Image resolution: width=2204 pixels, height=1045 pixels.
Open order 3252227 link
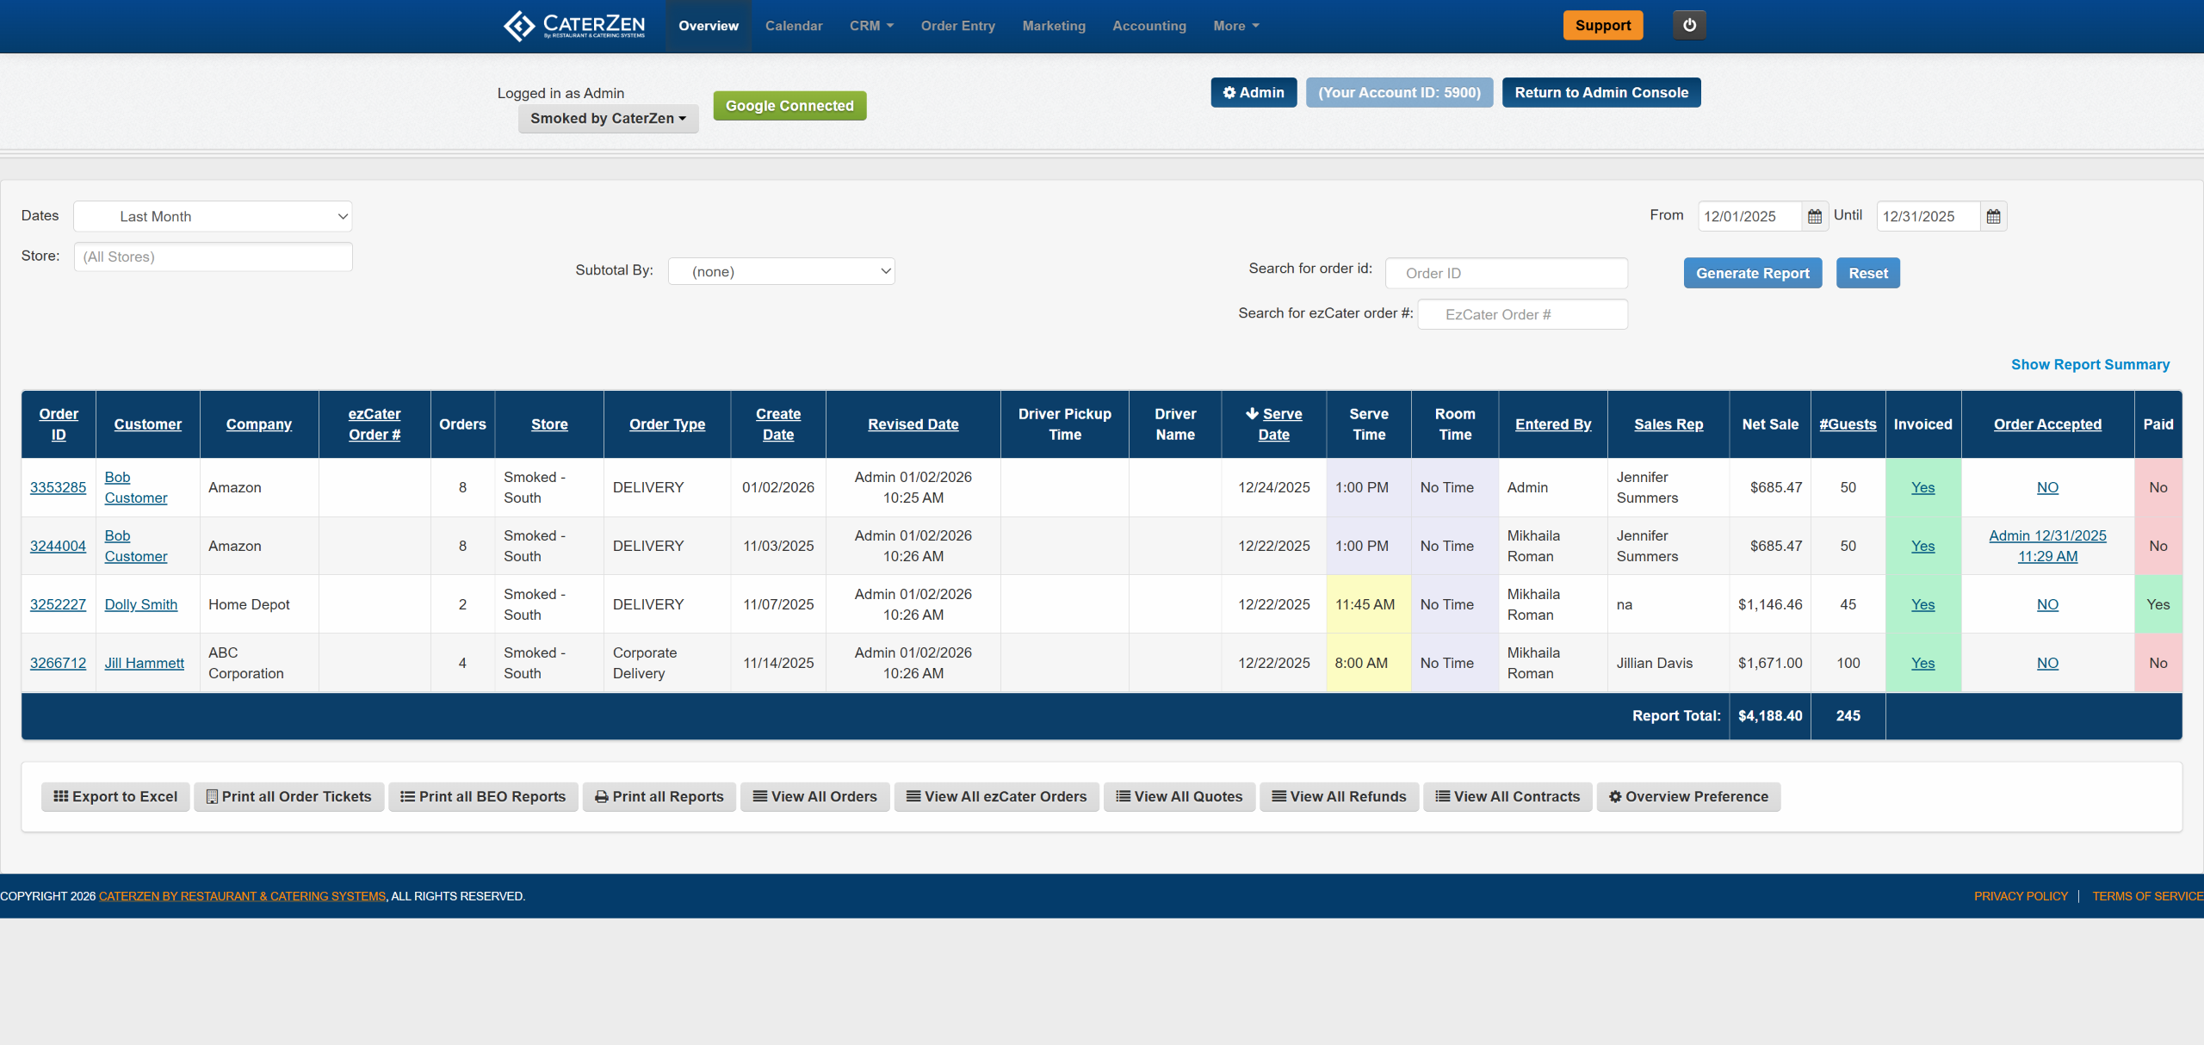58,604
